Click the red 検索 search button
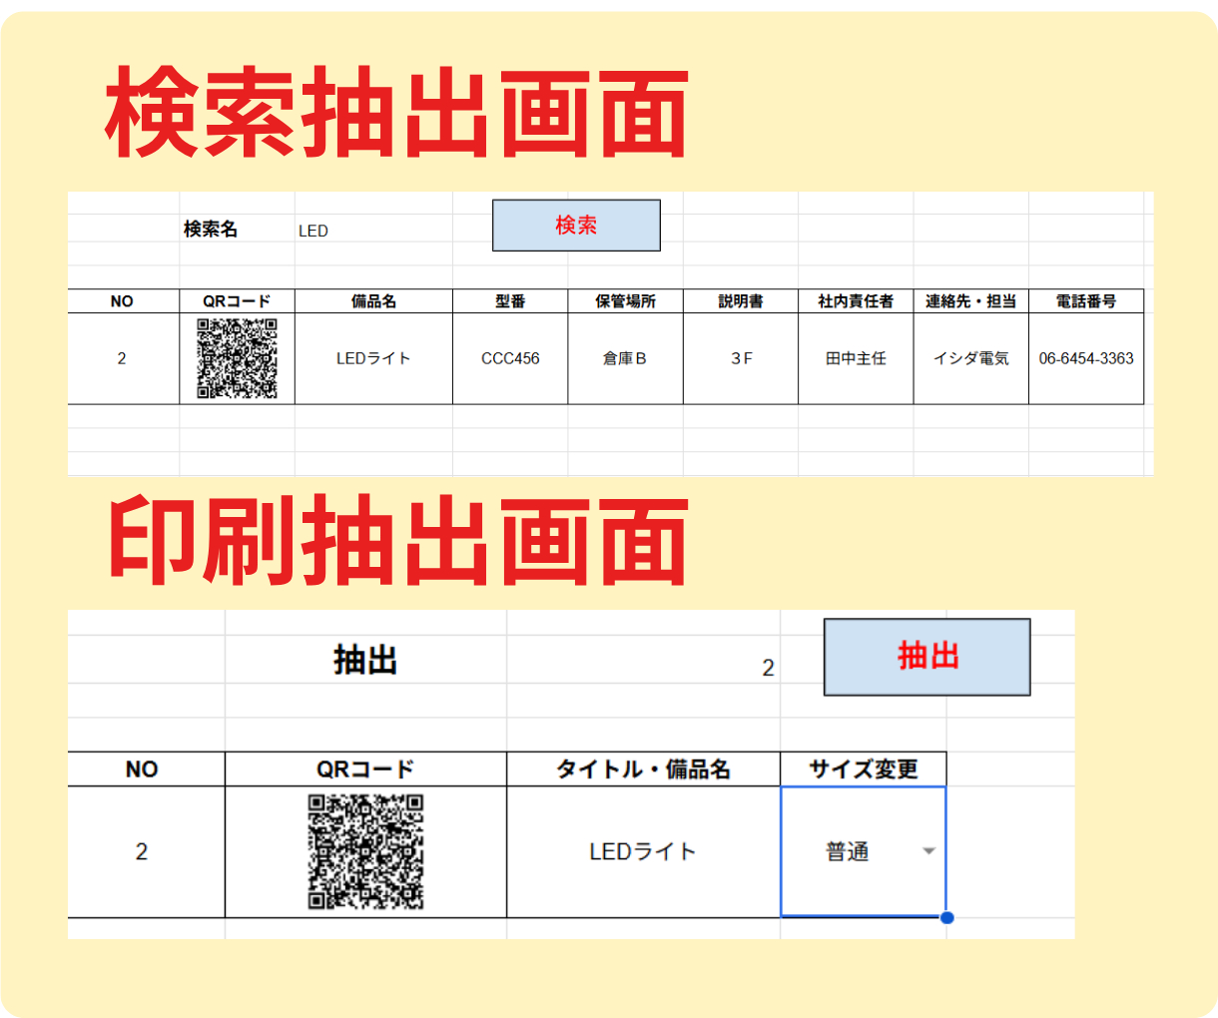1218x1018 pixels. 576,226
